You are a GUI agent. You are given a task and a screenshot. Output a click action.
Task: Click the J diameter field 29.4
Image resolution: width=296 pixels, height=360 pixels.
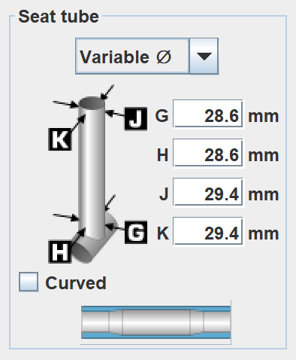point(208,193)
